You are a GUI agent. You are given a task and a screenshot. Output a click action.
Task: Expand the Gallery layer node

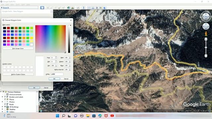[x=2, y=112]
